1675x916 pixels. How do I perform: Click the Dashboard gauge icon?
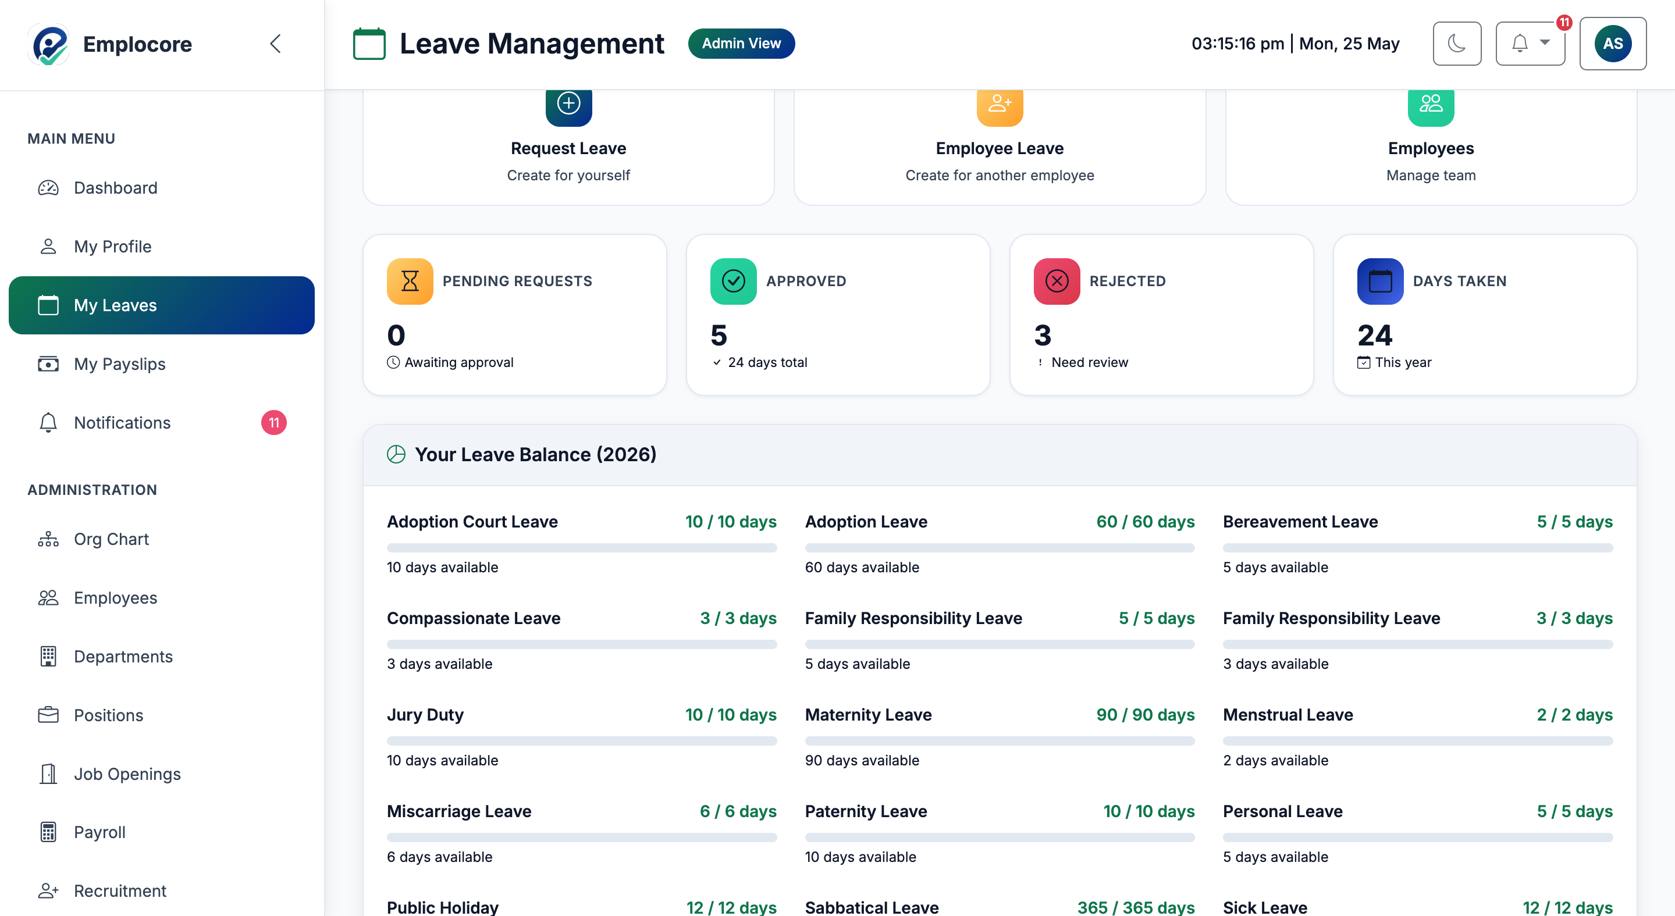click(48, 188)
